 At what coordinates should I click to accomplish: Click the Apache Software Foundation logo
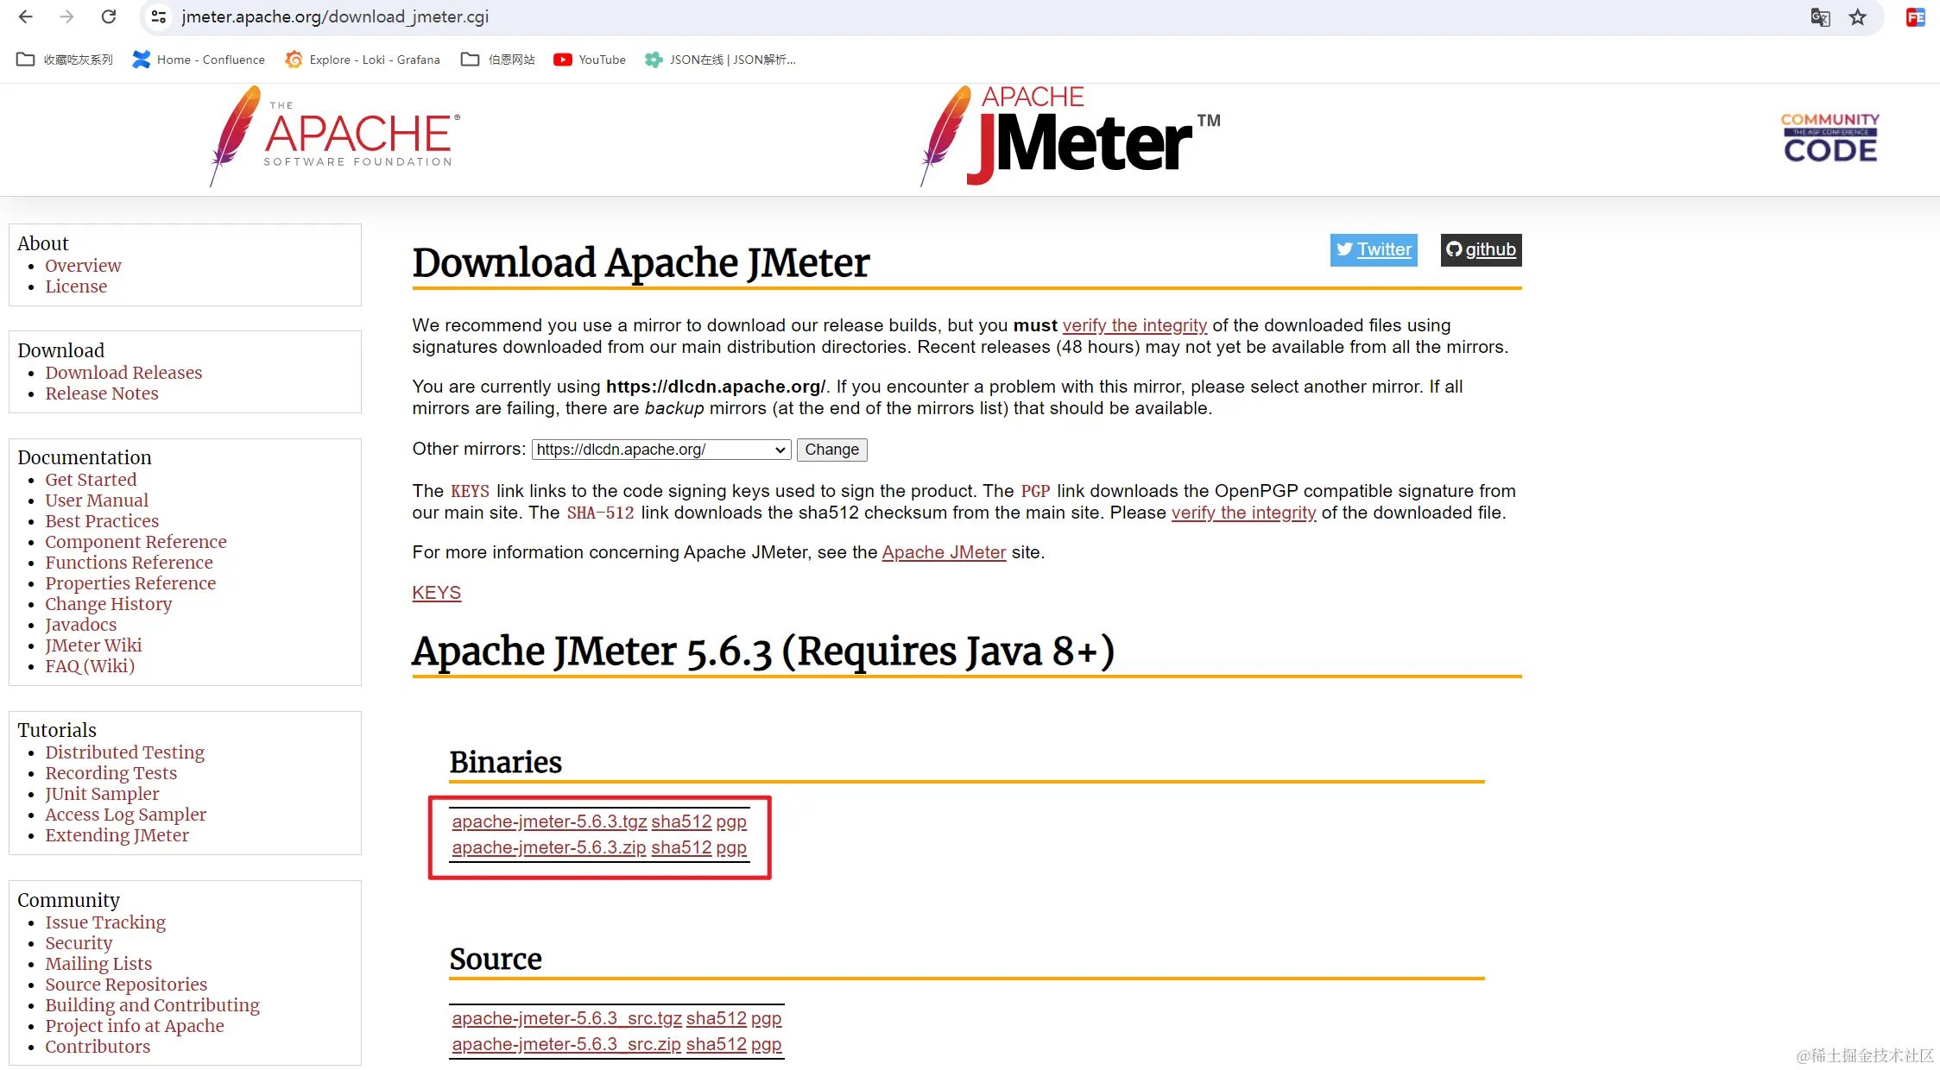point(334,136)
